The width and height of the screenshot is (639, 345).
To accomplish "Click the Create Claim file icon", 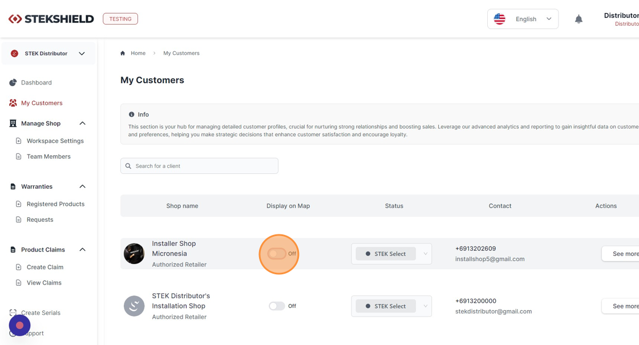I will click(x=18, y=267).
